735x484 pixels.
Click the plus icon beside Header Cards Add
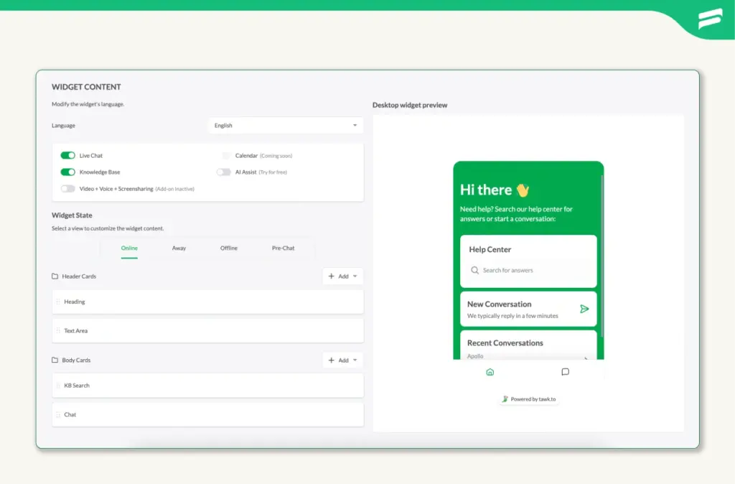pos(332,276)
